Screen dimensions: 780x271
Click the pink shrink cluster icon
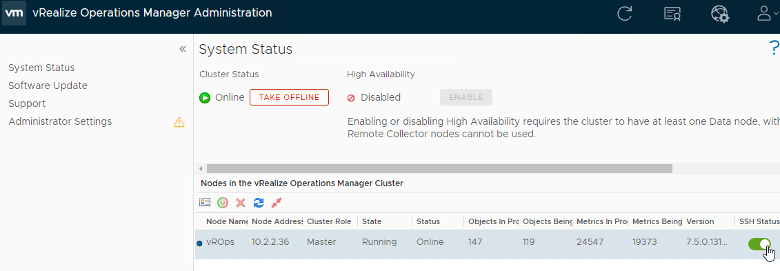[x=277, y=202]
